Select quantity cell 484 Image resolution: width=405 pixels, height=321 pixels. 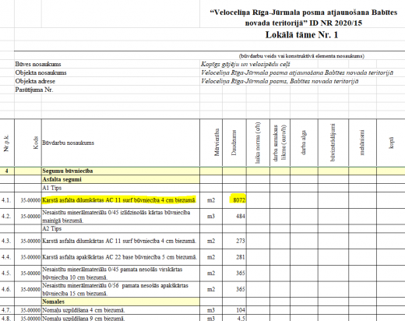click(x=234, y=217)
